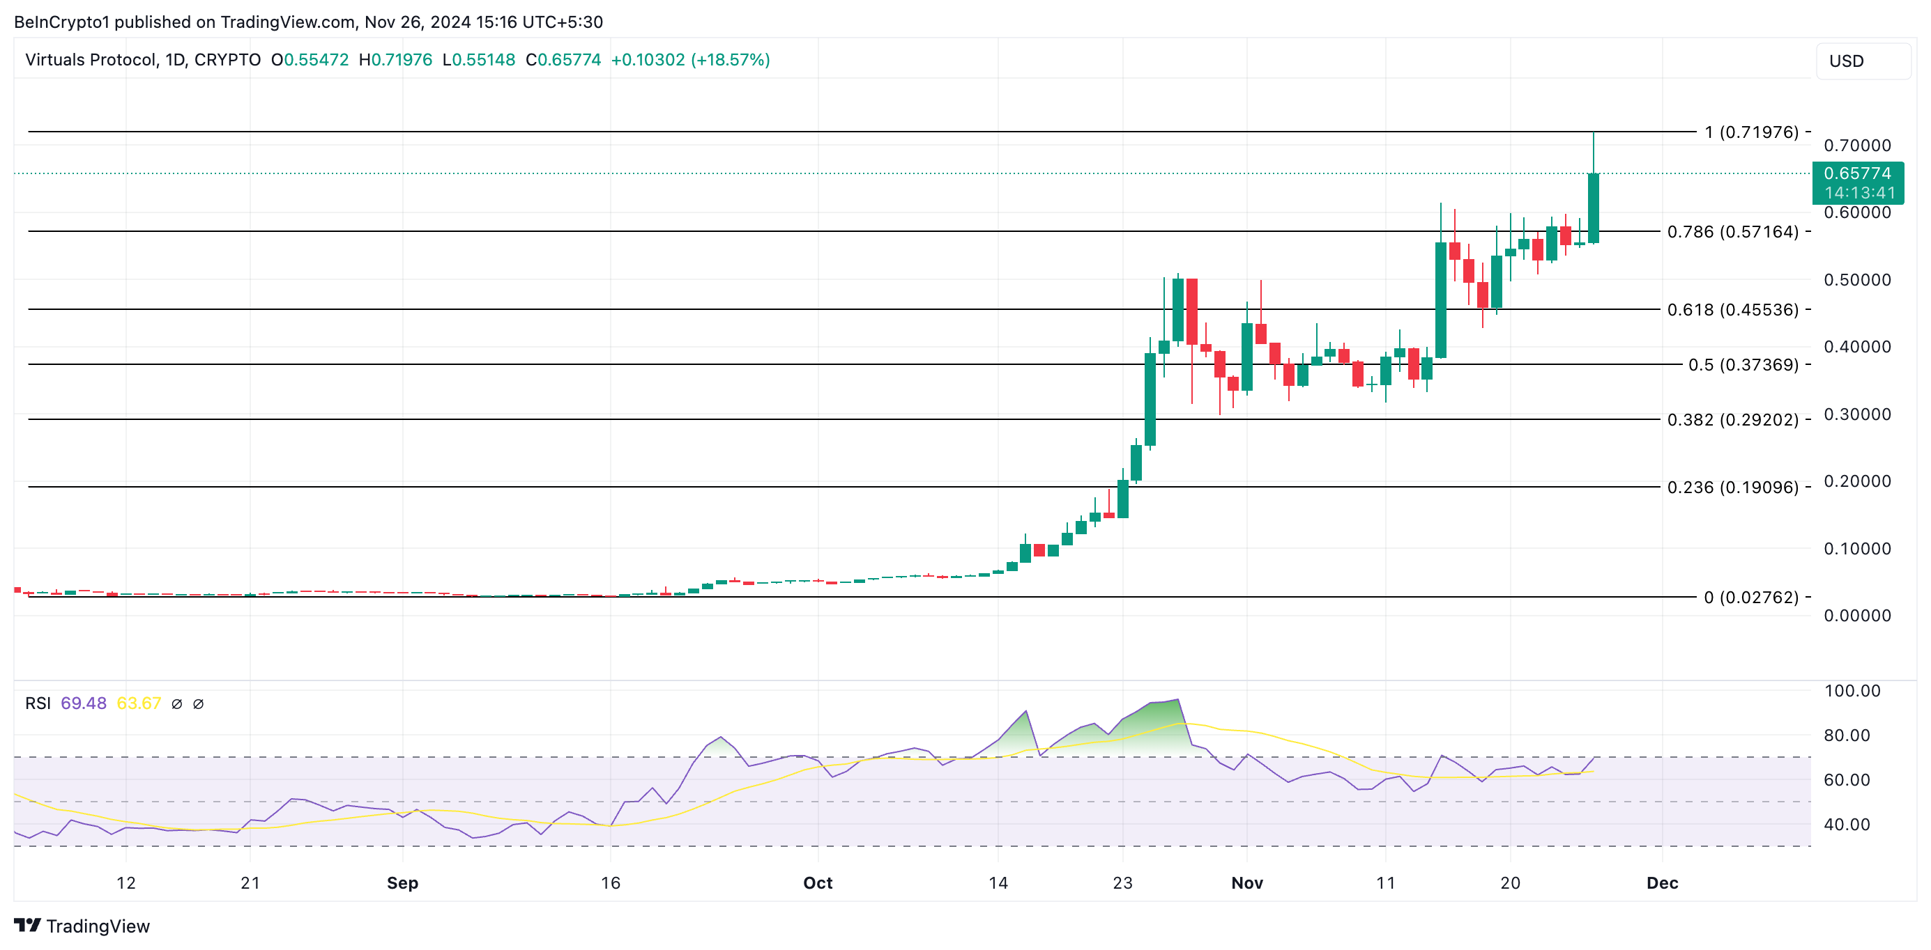Click the RSI indicator legend label
This screenshot has height=950, width=1931.
tap(38, 703)
